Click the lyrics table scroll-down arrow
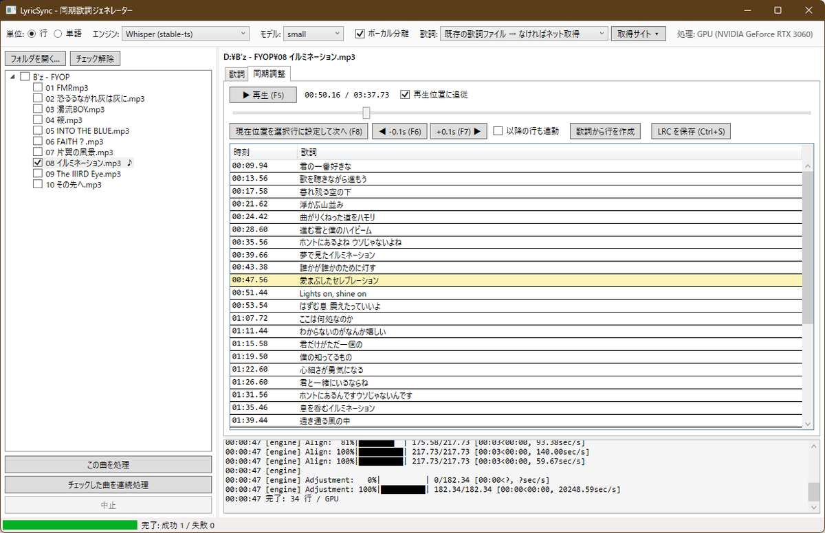Image resolution: width=825 pixels, height=533 pixels. [x=808, y=425]
